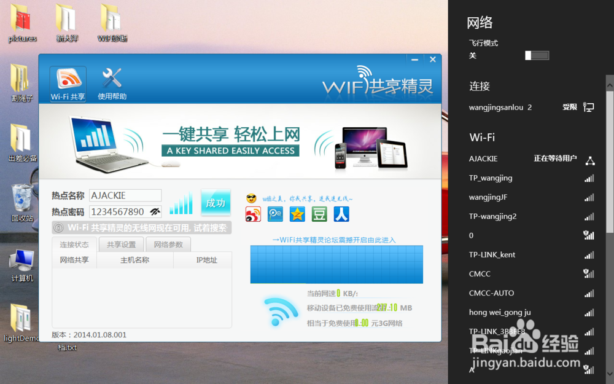Viewport: 614px width, 384px height.
Task: Click signal icon for TP_wangjing
Action: click(589, 178)
